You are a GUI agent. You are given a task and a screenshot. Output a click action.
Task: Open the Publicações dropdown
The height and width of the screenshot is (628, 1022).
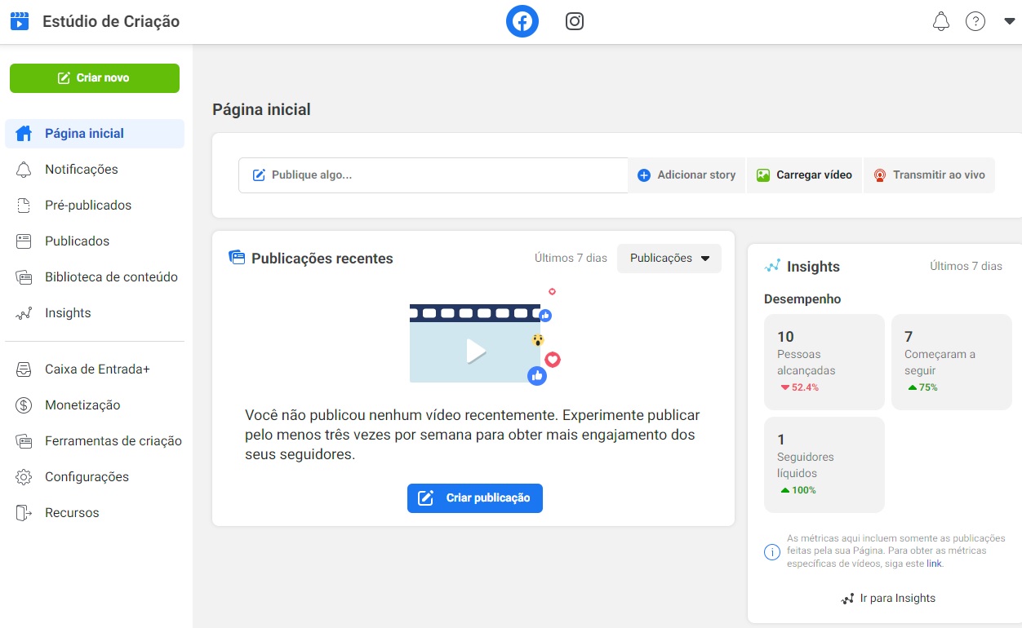(x=669, y=259)
